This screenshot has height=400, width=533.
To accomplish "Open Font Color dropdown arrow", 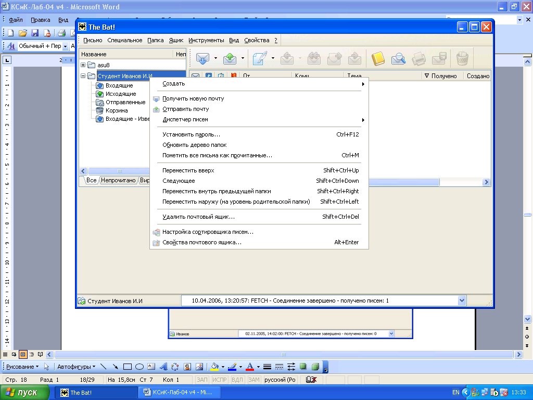I will click(258, 367).
